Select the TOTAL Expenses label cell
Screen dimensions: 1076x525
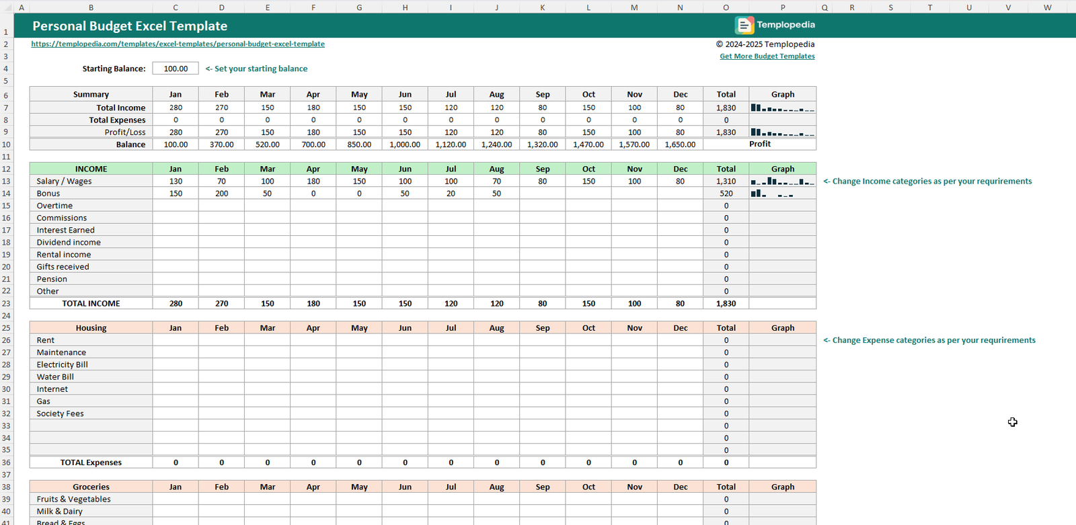click(91, 462)
